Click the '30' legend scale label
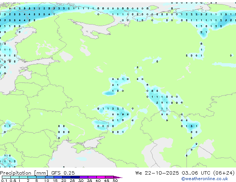 [x=81, y=181]
